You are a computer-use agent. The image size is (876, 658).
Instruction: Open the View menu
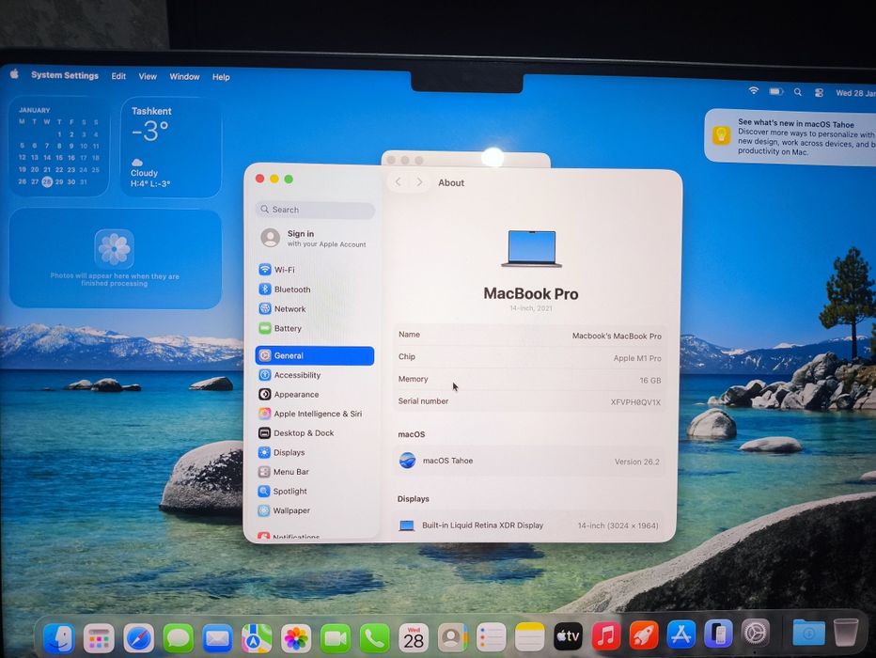[x=148, y=76]
